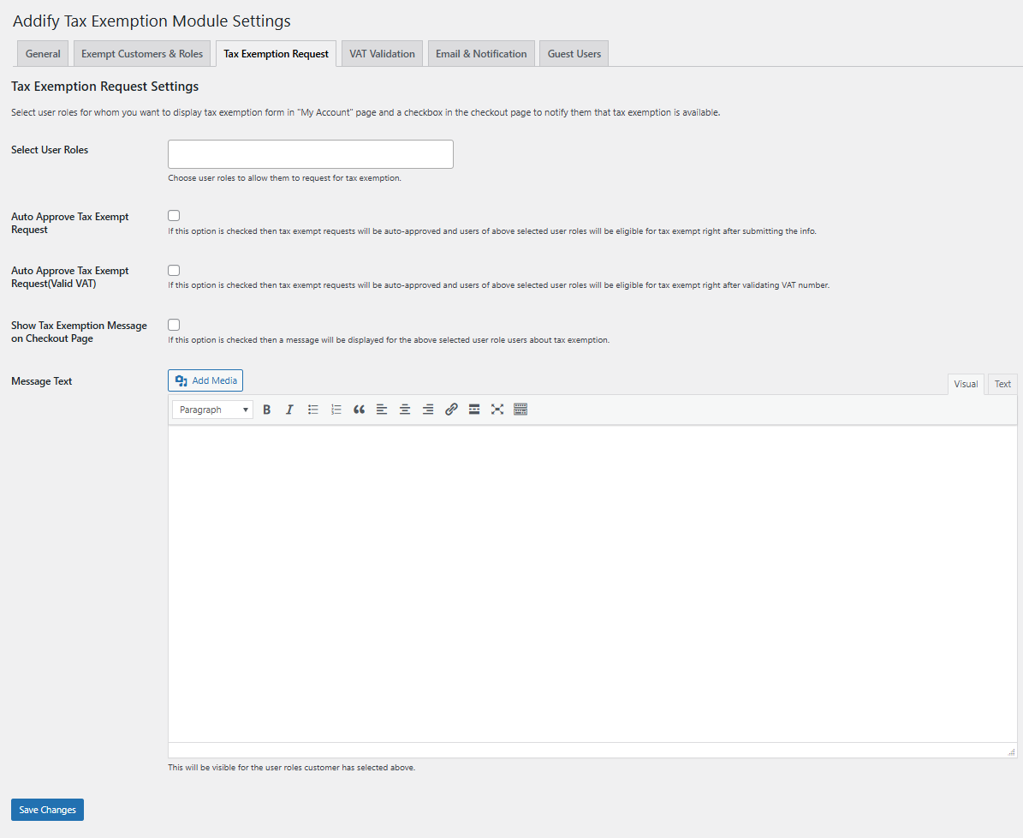Grab the editor resize handle corner

(x=1011, y=751)
